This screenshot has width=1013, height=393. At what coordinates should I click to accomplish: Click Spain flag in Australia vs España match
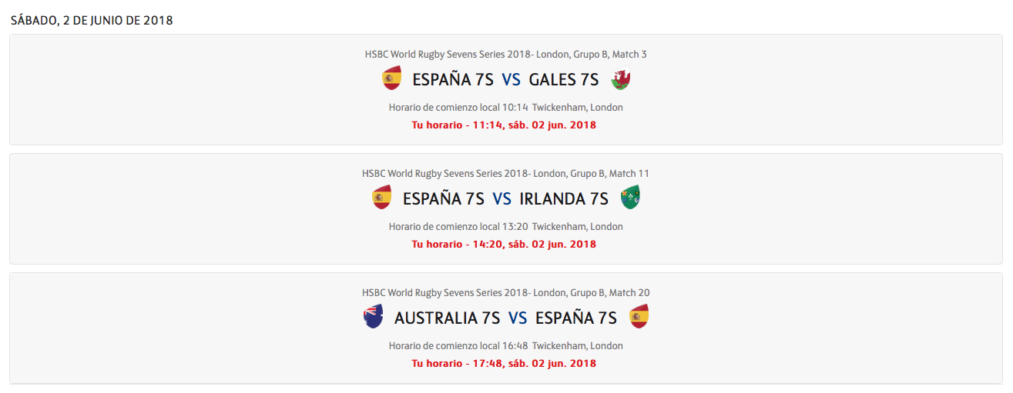coord(639,317)
